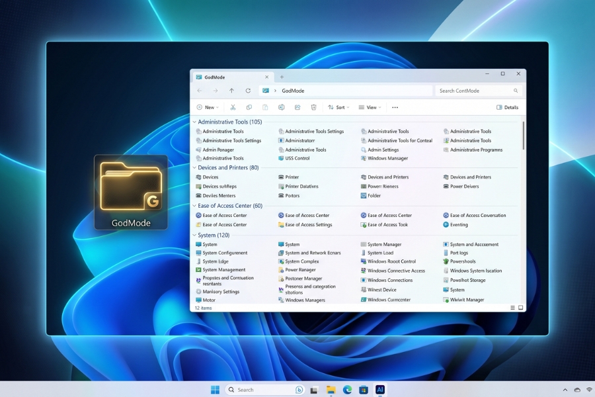Collapse the Devices and Printers (80) group
The height and width of the screenshot is (397, 595).
(x=194, y=167)
